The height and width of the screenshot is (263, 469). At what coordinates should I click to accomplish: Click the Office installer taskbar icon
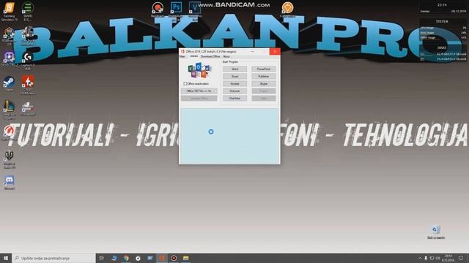point(162,258)
